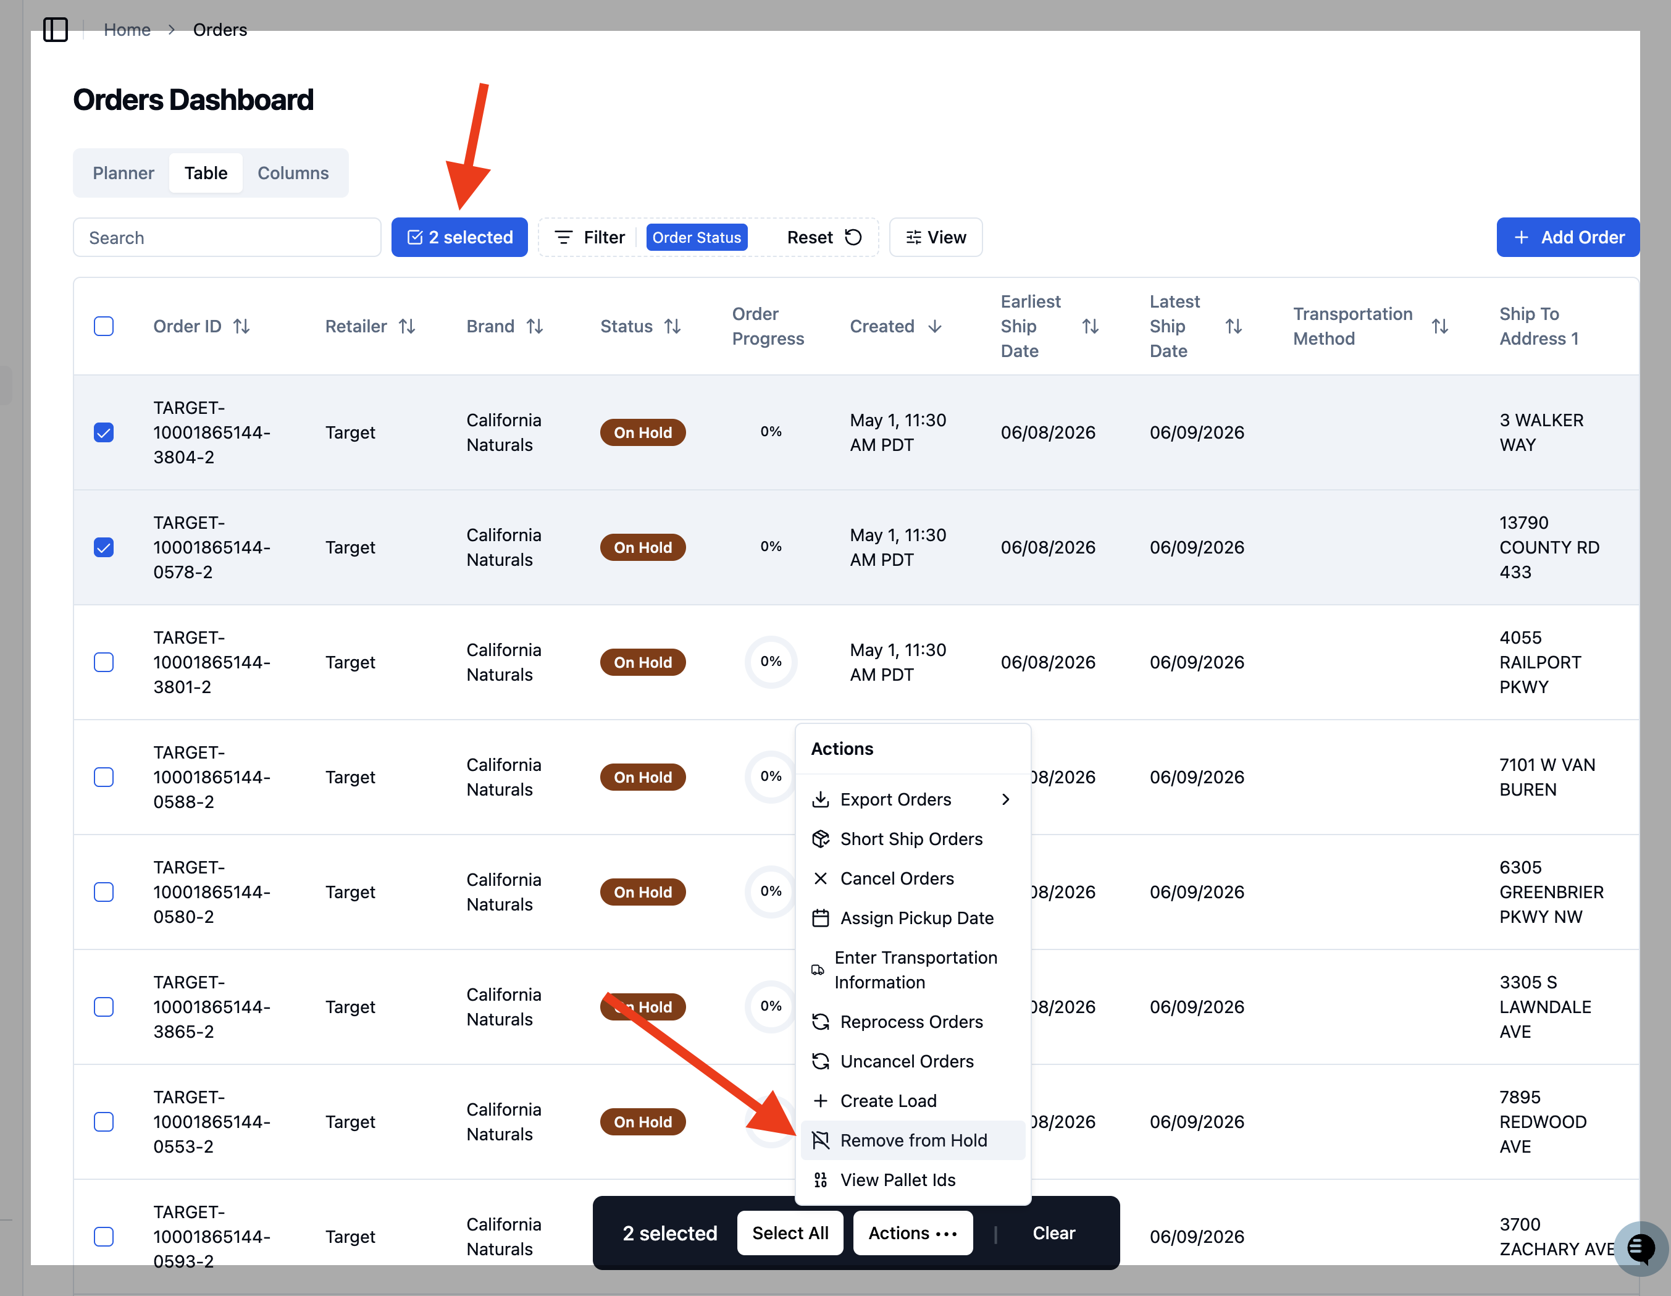This screenshot has height=1296, width=1671.
Task: Switch to the Table tab
Action: (206, 173)
